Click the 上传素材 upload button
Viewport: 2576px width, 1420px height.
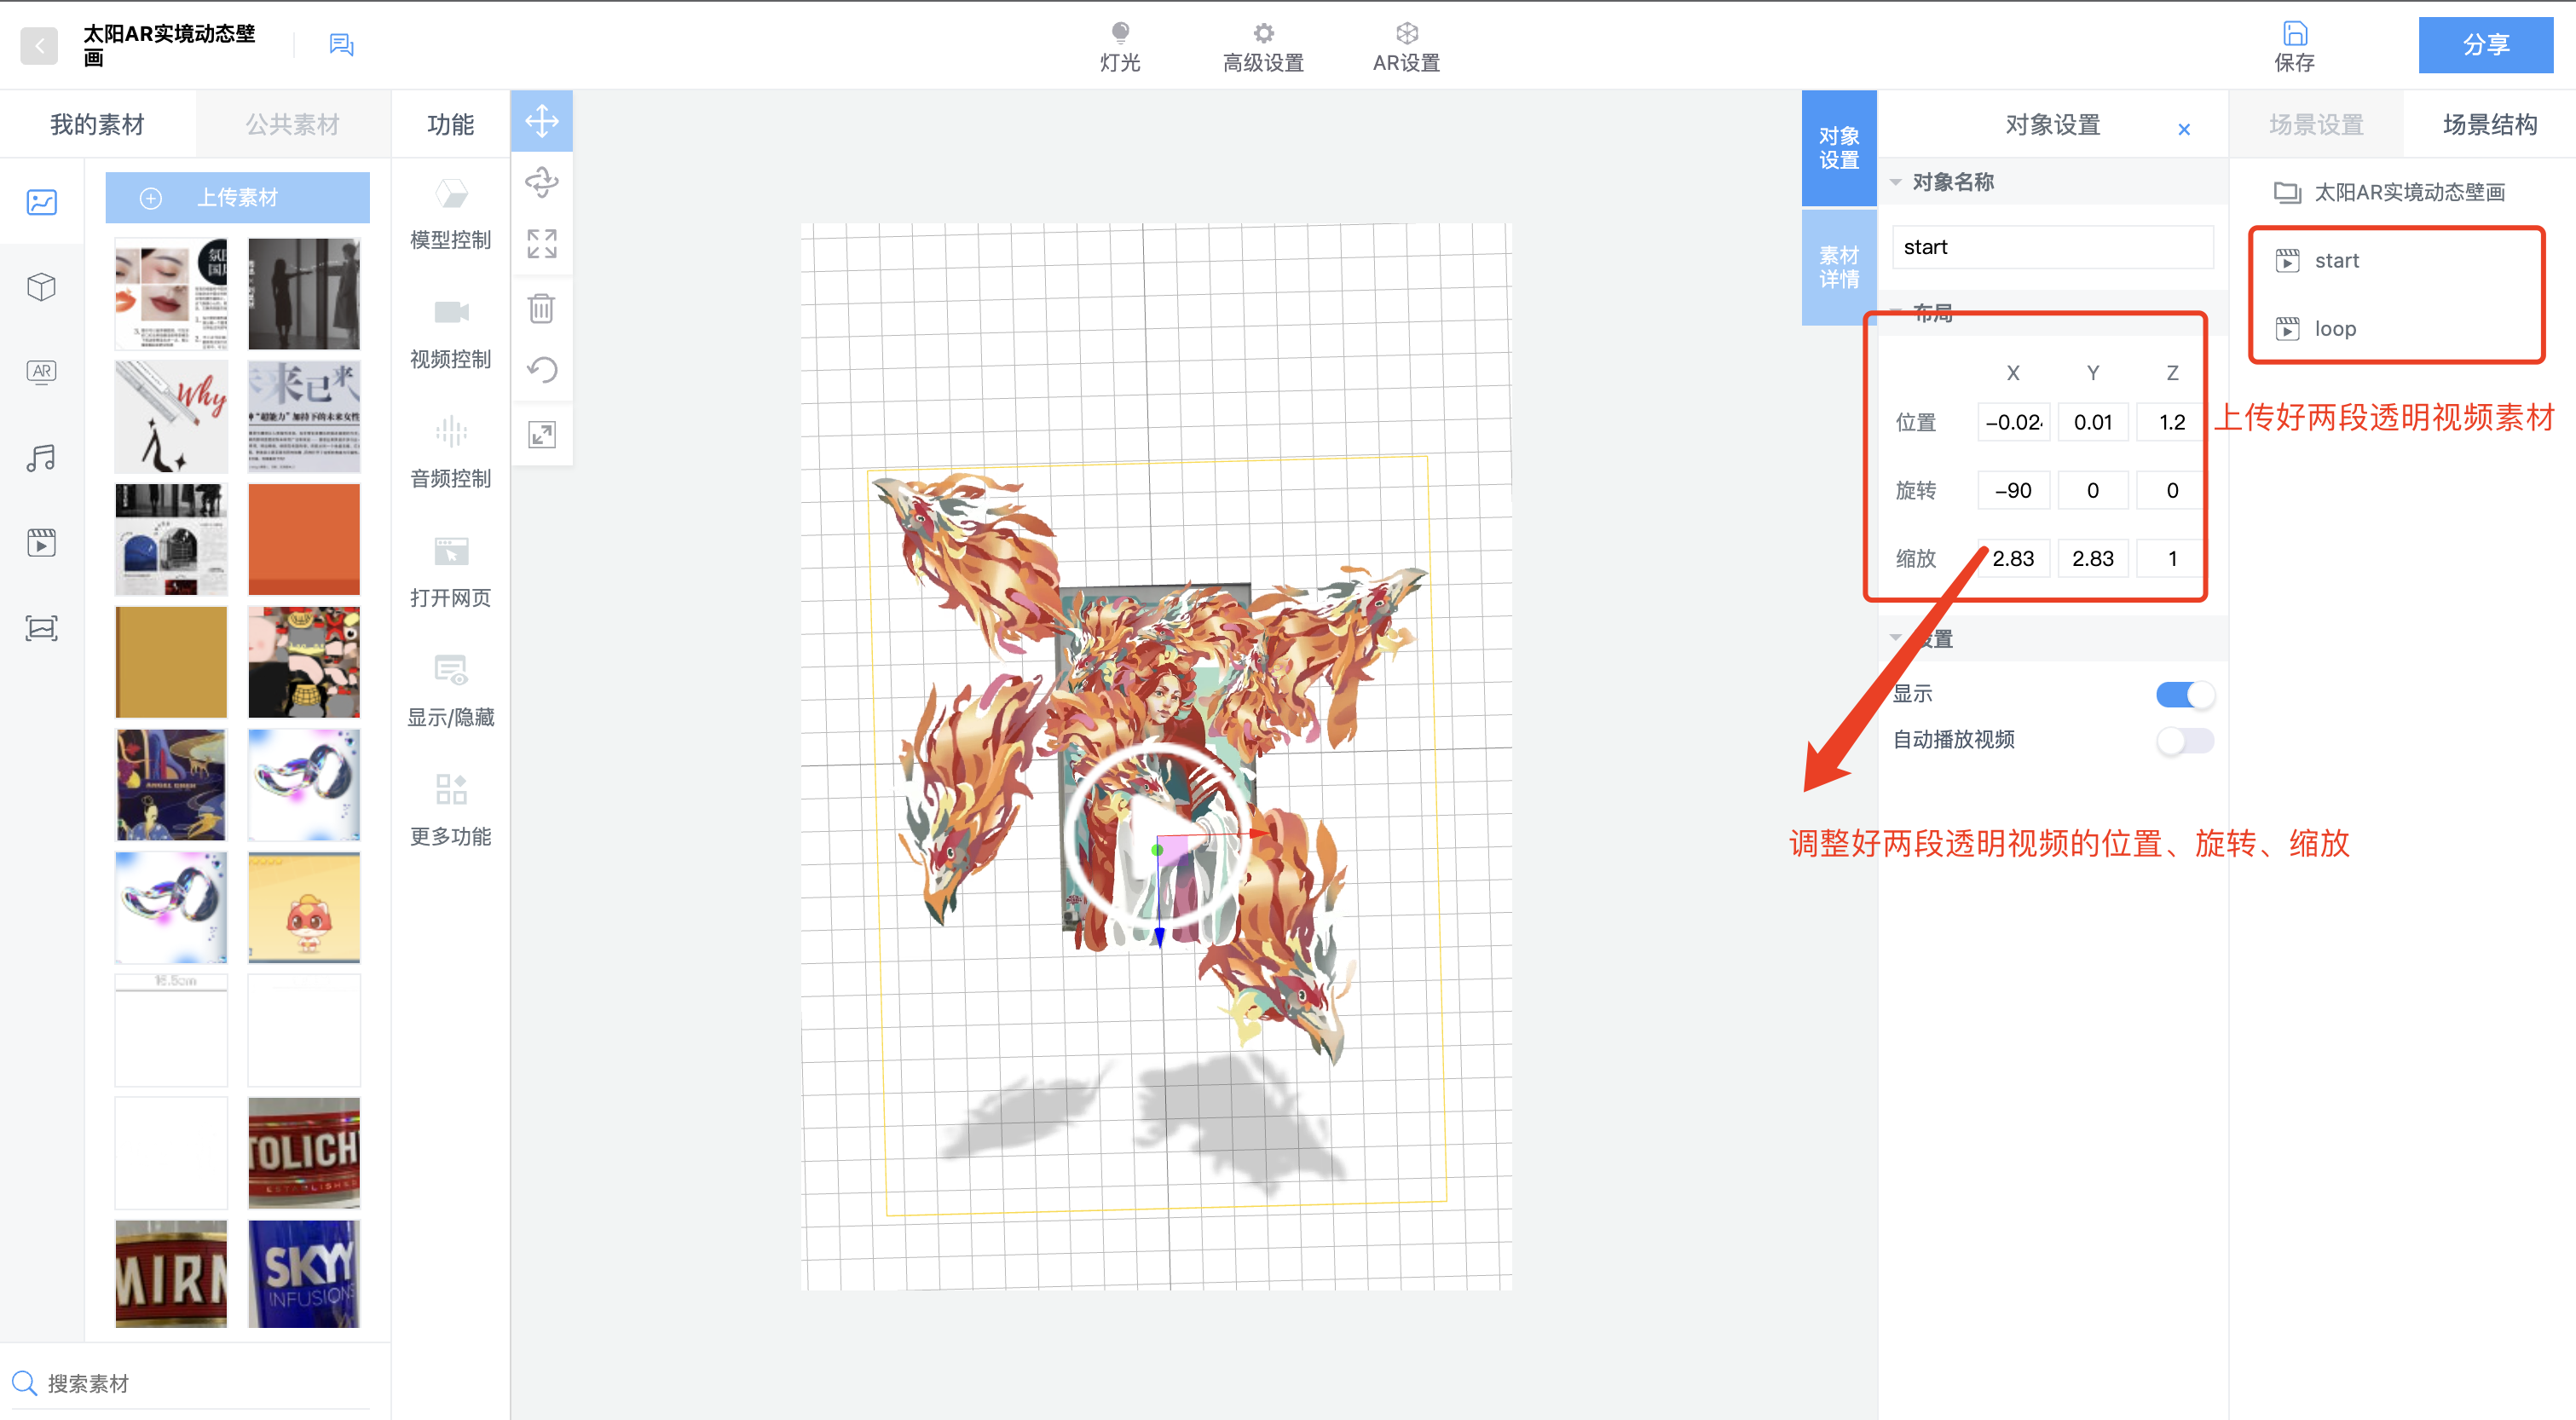[237, 197]
